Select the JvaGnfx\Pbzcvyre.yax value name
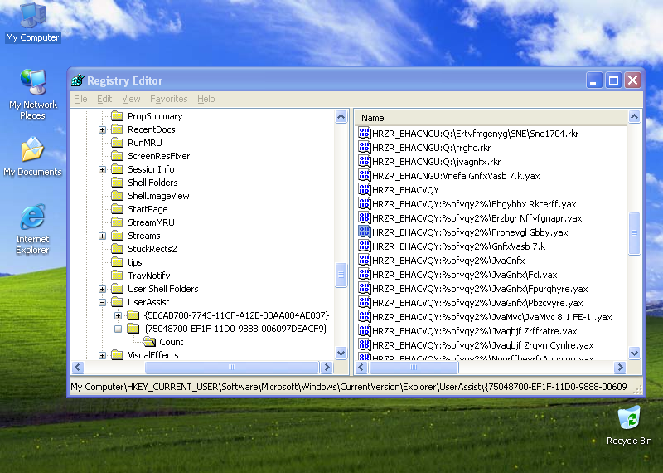The image size is (663, 473). [477, 303]
